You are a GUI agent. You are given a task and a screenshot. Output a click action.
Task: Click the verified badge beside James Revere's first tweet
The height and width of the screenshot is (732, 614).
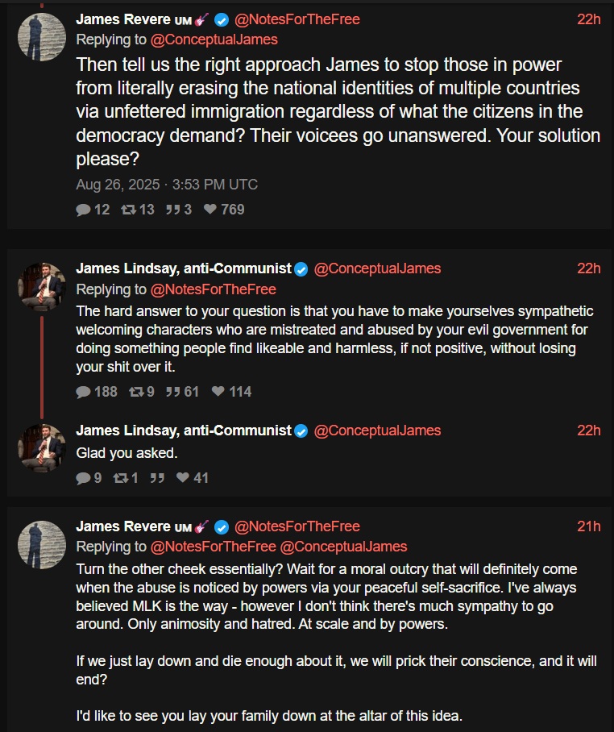click(221, 19)
